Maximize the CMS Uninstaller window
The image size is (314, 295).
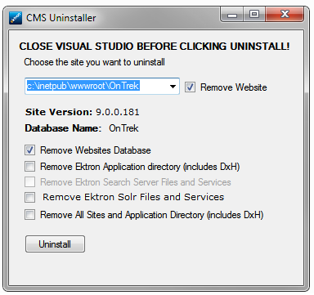(x=254, y=15)
